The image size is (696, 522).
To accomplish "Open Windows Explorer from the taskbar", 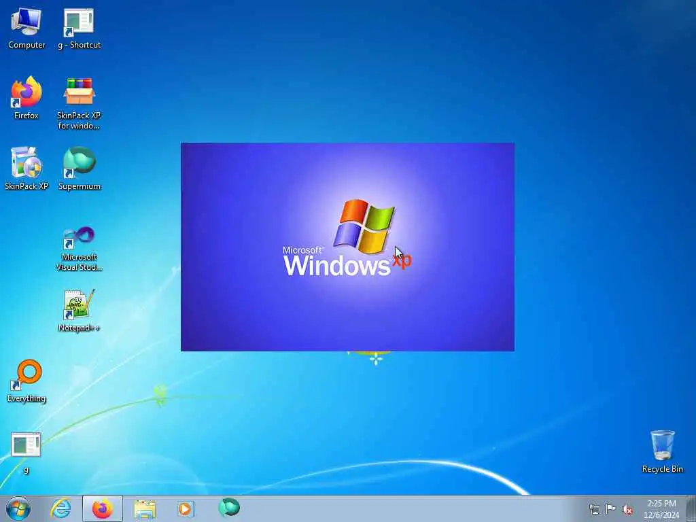I will click(145, 508).
